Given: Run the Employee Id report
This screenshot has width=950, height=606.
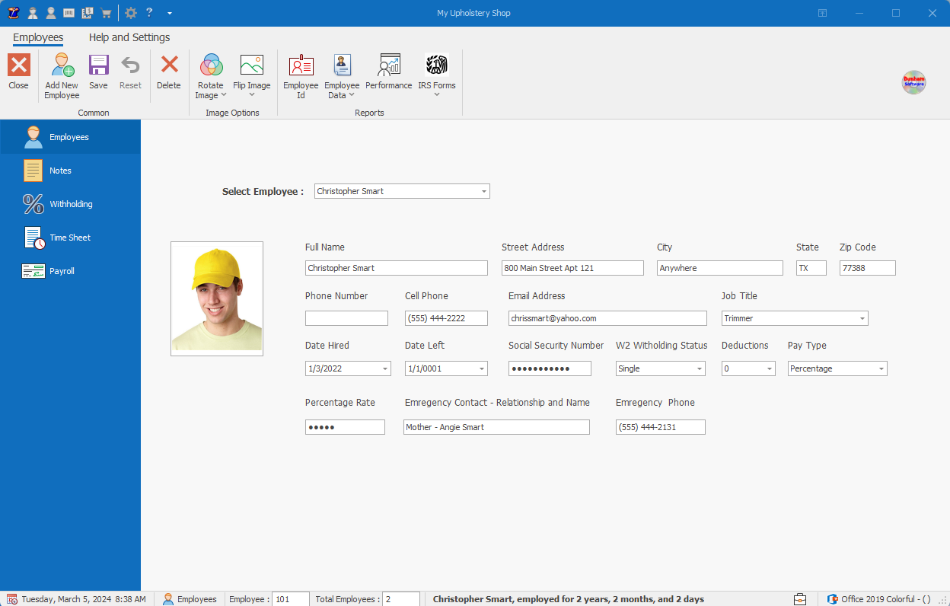Looking at the screenshot, I should coord(301,75).
